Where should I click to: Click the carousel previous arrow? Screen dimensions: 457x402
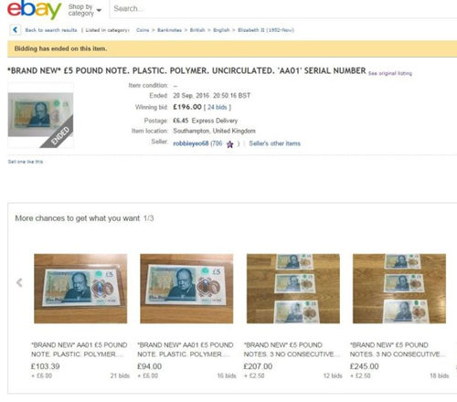[x=19, y=282]
